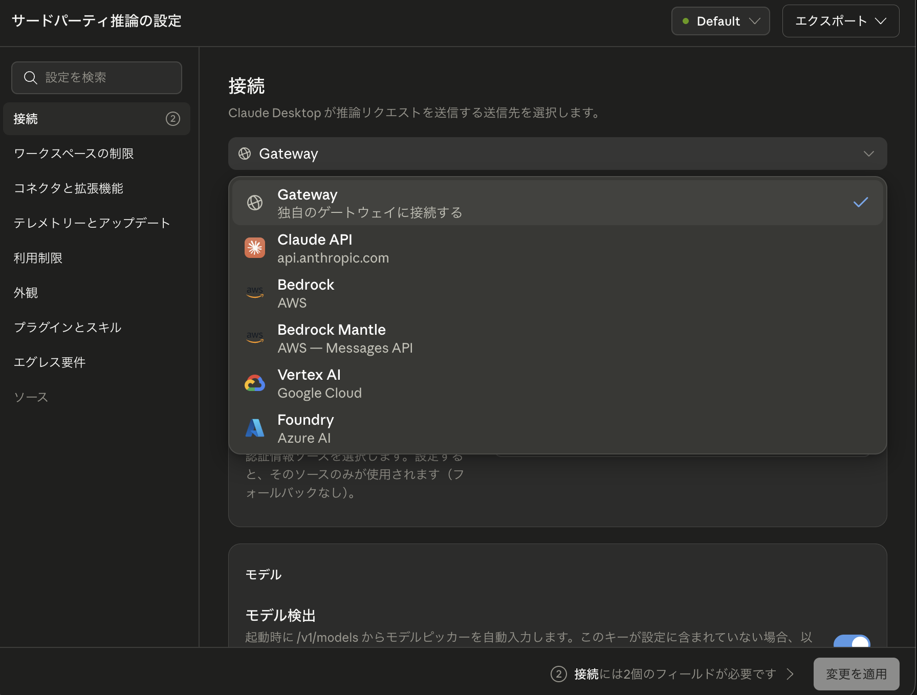The height and width of the screenshot is (695, 917).
Task: Click the count badge beside 接続 in the sidebar
Action: [173, 119]
